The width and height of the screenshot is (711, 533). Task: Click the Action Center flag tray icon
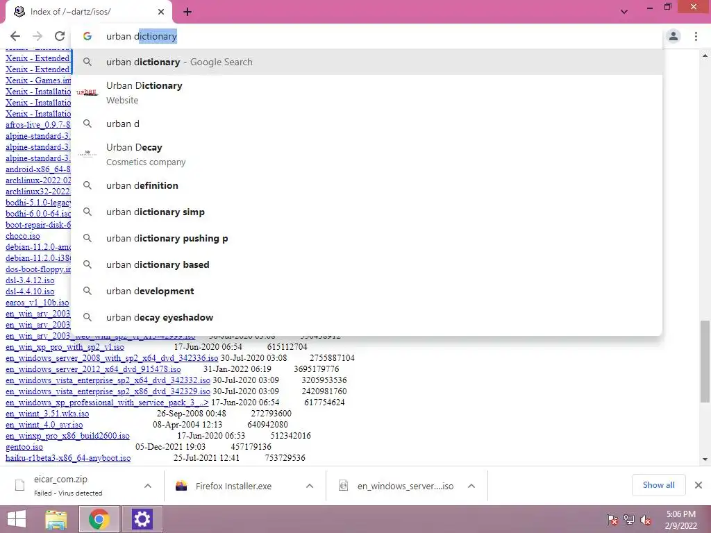(612, 520)
